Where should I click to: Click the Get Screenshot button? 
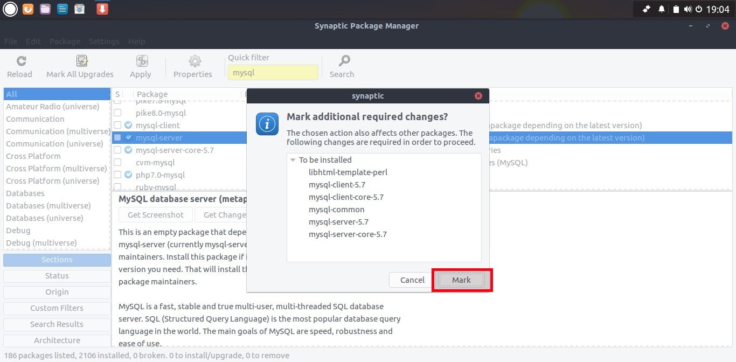(156, 215)
